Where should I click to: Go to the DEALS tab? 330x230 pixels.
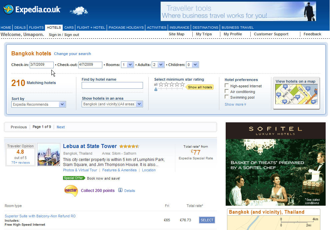(x=20, y=27)
